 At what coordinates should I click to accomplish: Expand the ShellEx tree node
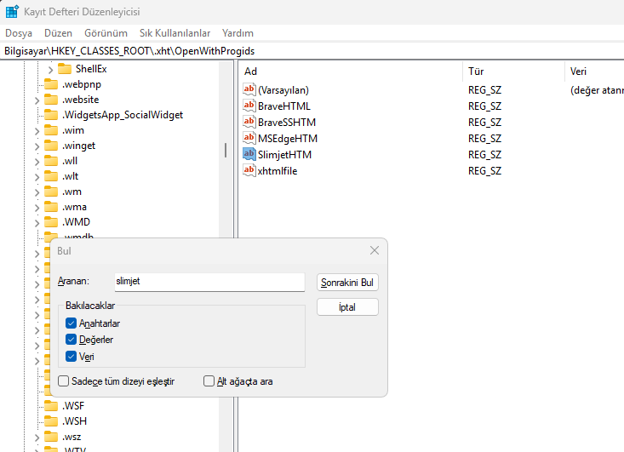point(50,70)
